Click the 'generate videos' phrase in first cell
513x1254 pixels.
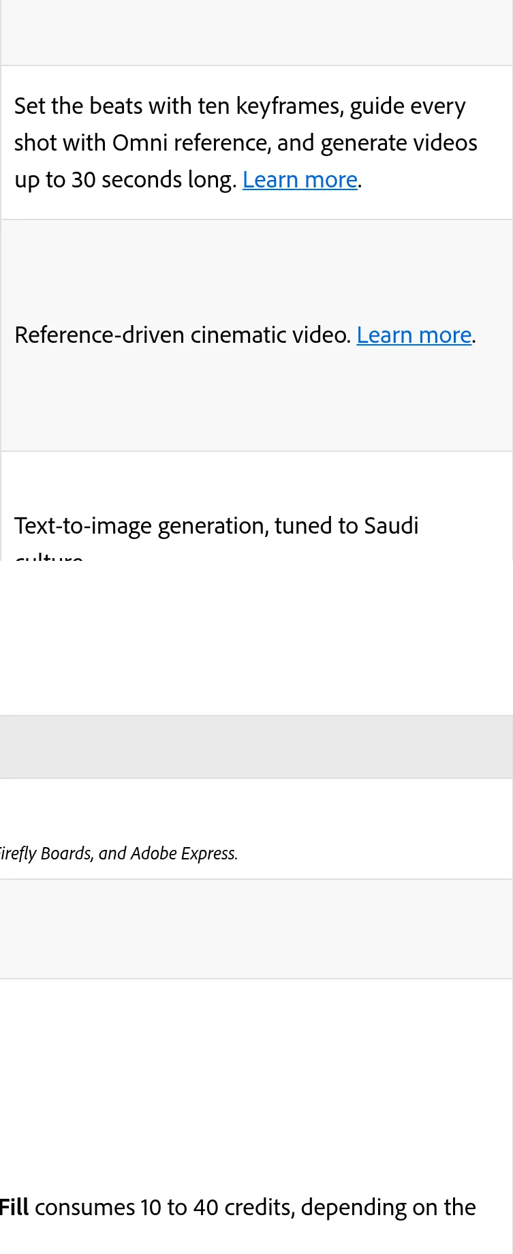tap(399, 143)
